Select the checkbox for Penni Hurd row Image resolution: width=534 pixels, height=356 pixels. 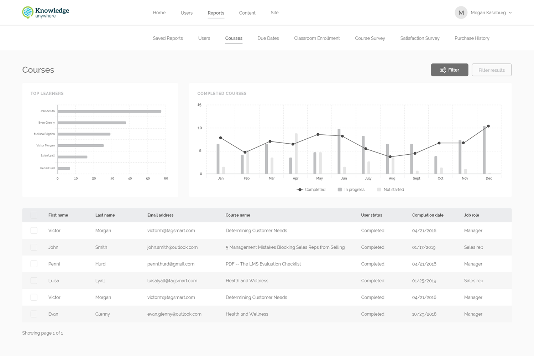coord(34,264)
